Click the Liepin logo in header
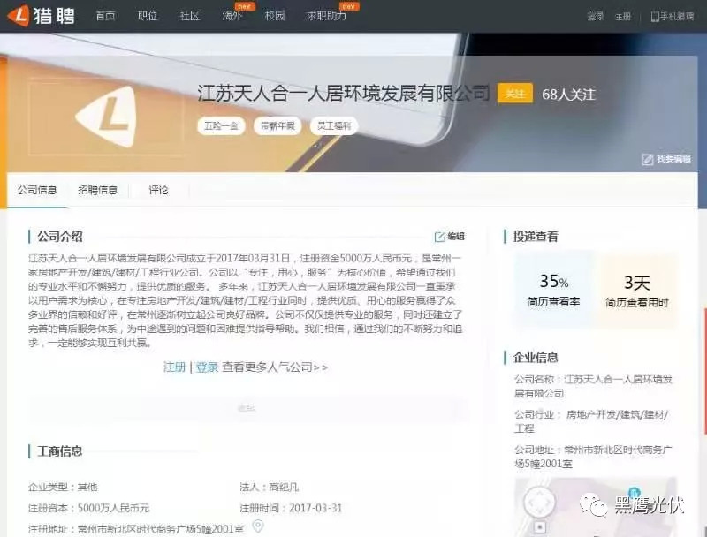The image size is (707, 537). click(41, 16)
